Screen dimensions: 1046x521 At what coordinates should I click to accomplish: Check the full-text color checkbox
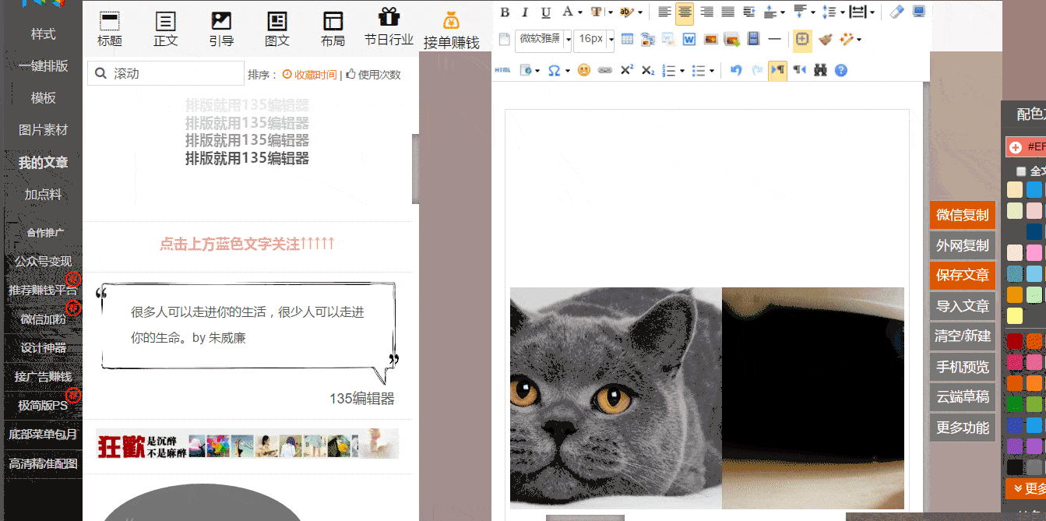click(x=1021, y=171)
